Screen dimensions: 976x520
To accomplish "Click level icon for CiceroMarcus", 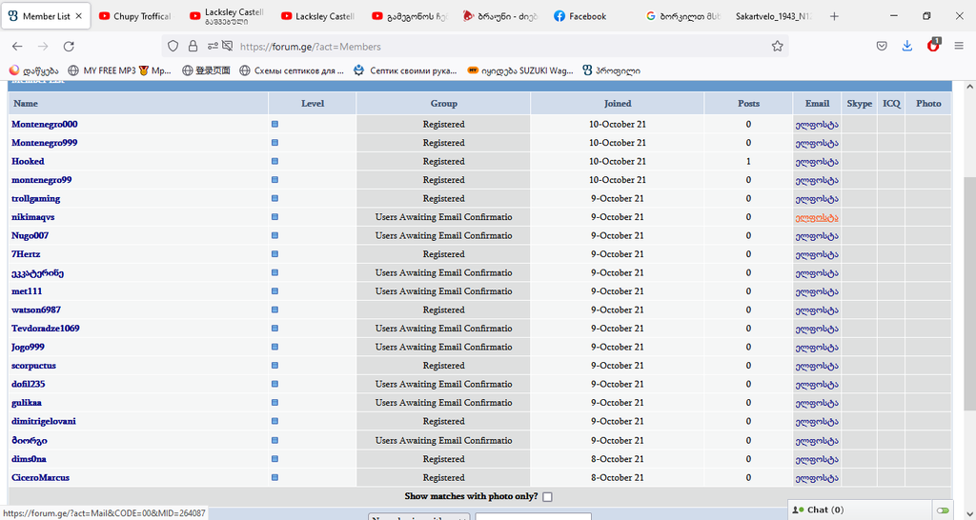I will pos(274,478).
